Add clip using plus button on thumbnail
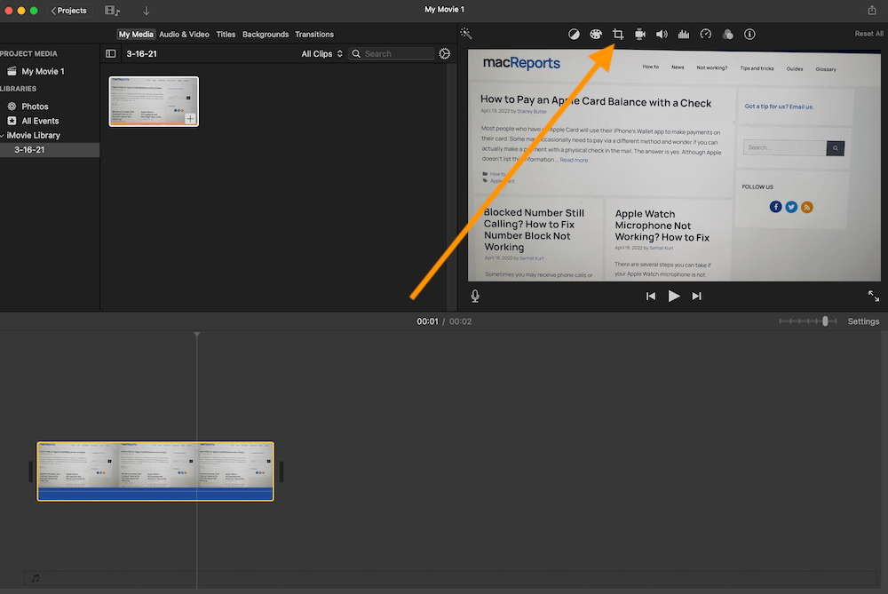This screenshot has height=594, width=888. (190, 118)
